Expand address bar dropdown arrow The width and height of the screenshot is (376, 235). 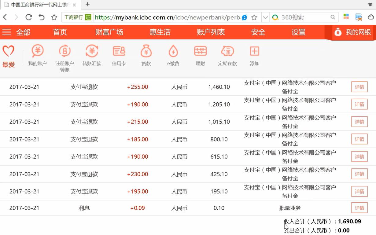tap(265, 17)
